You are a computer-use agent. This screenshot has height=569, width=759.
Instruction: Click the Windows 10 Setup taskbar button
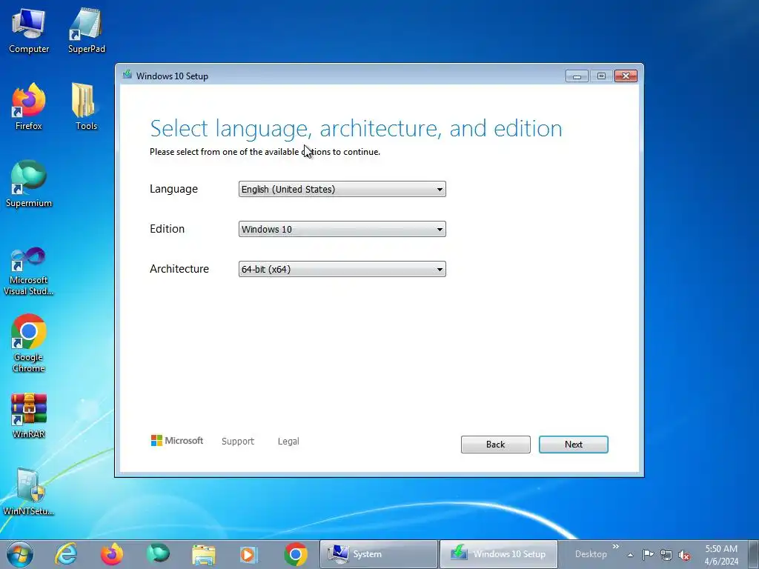tap(499, 554)
